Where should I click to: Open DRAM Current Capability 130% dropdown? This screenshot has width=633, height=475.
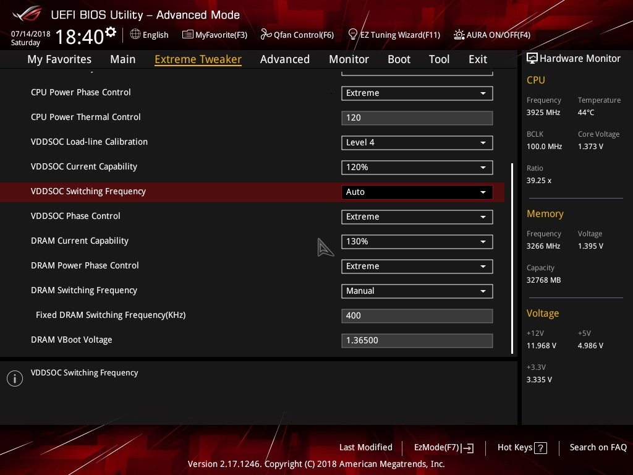tap(417, 242)
